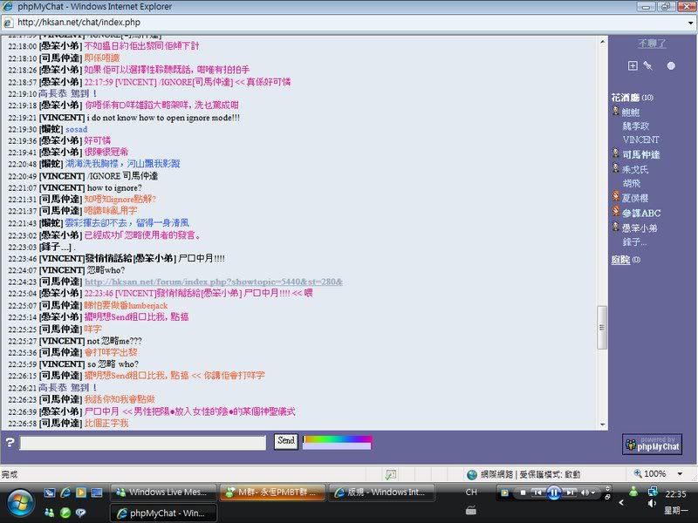
Task: Click the green Messenger buddy tray icon
Action: click(633, 492)
